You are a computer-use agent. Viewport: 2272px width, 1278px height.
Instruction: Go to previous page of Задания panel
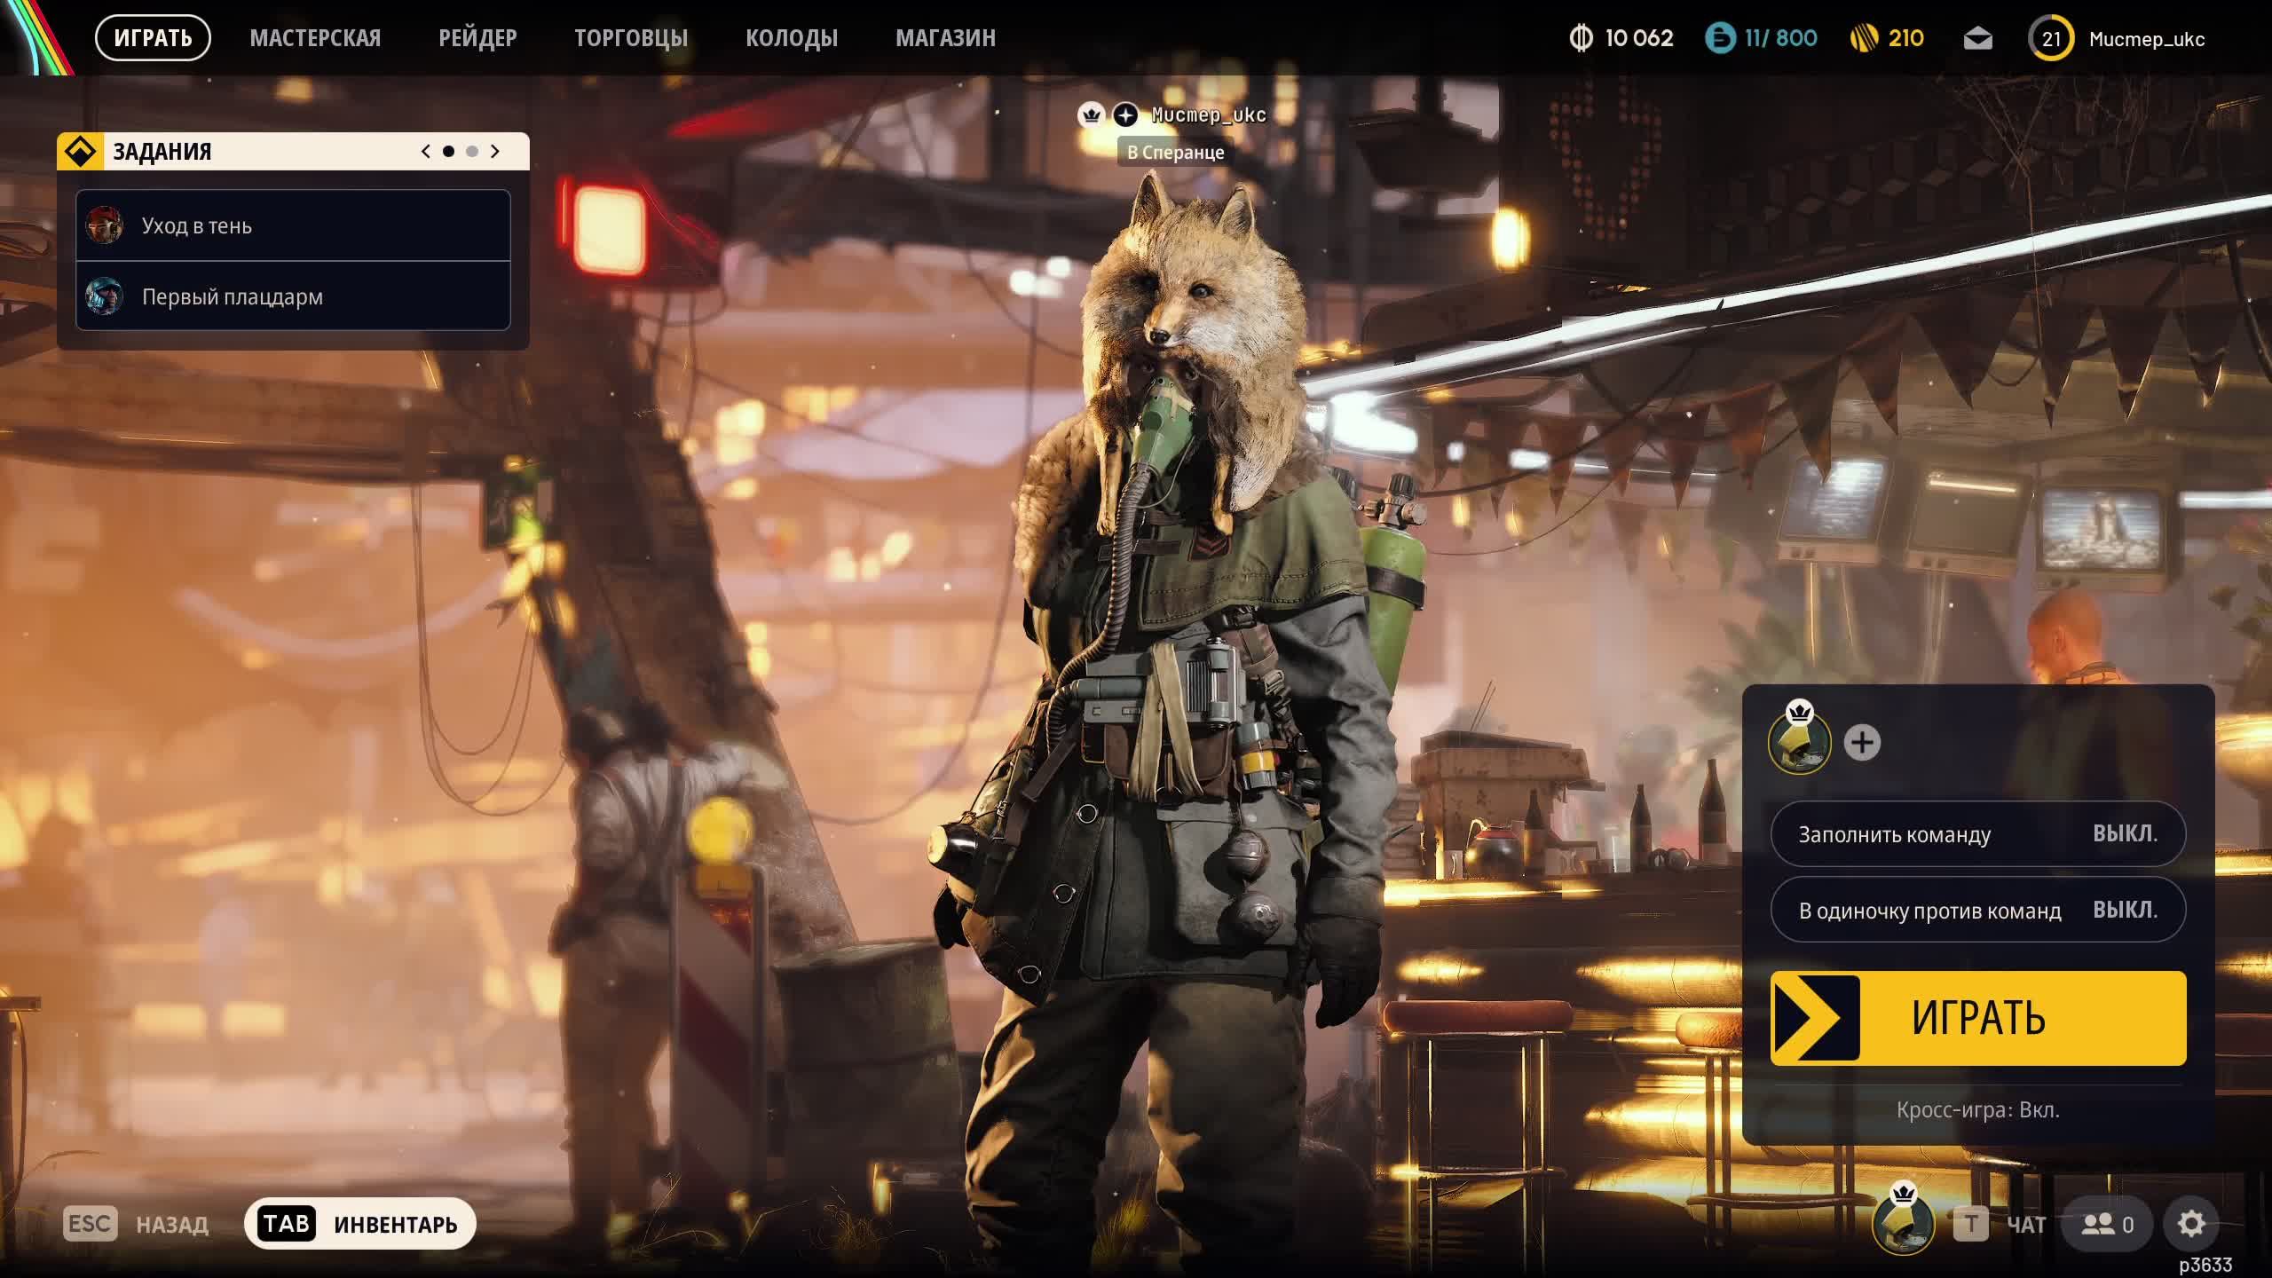click(426, 152)
